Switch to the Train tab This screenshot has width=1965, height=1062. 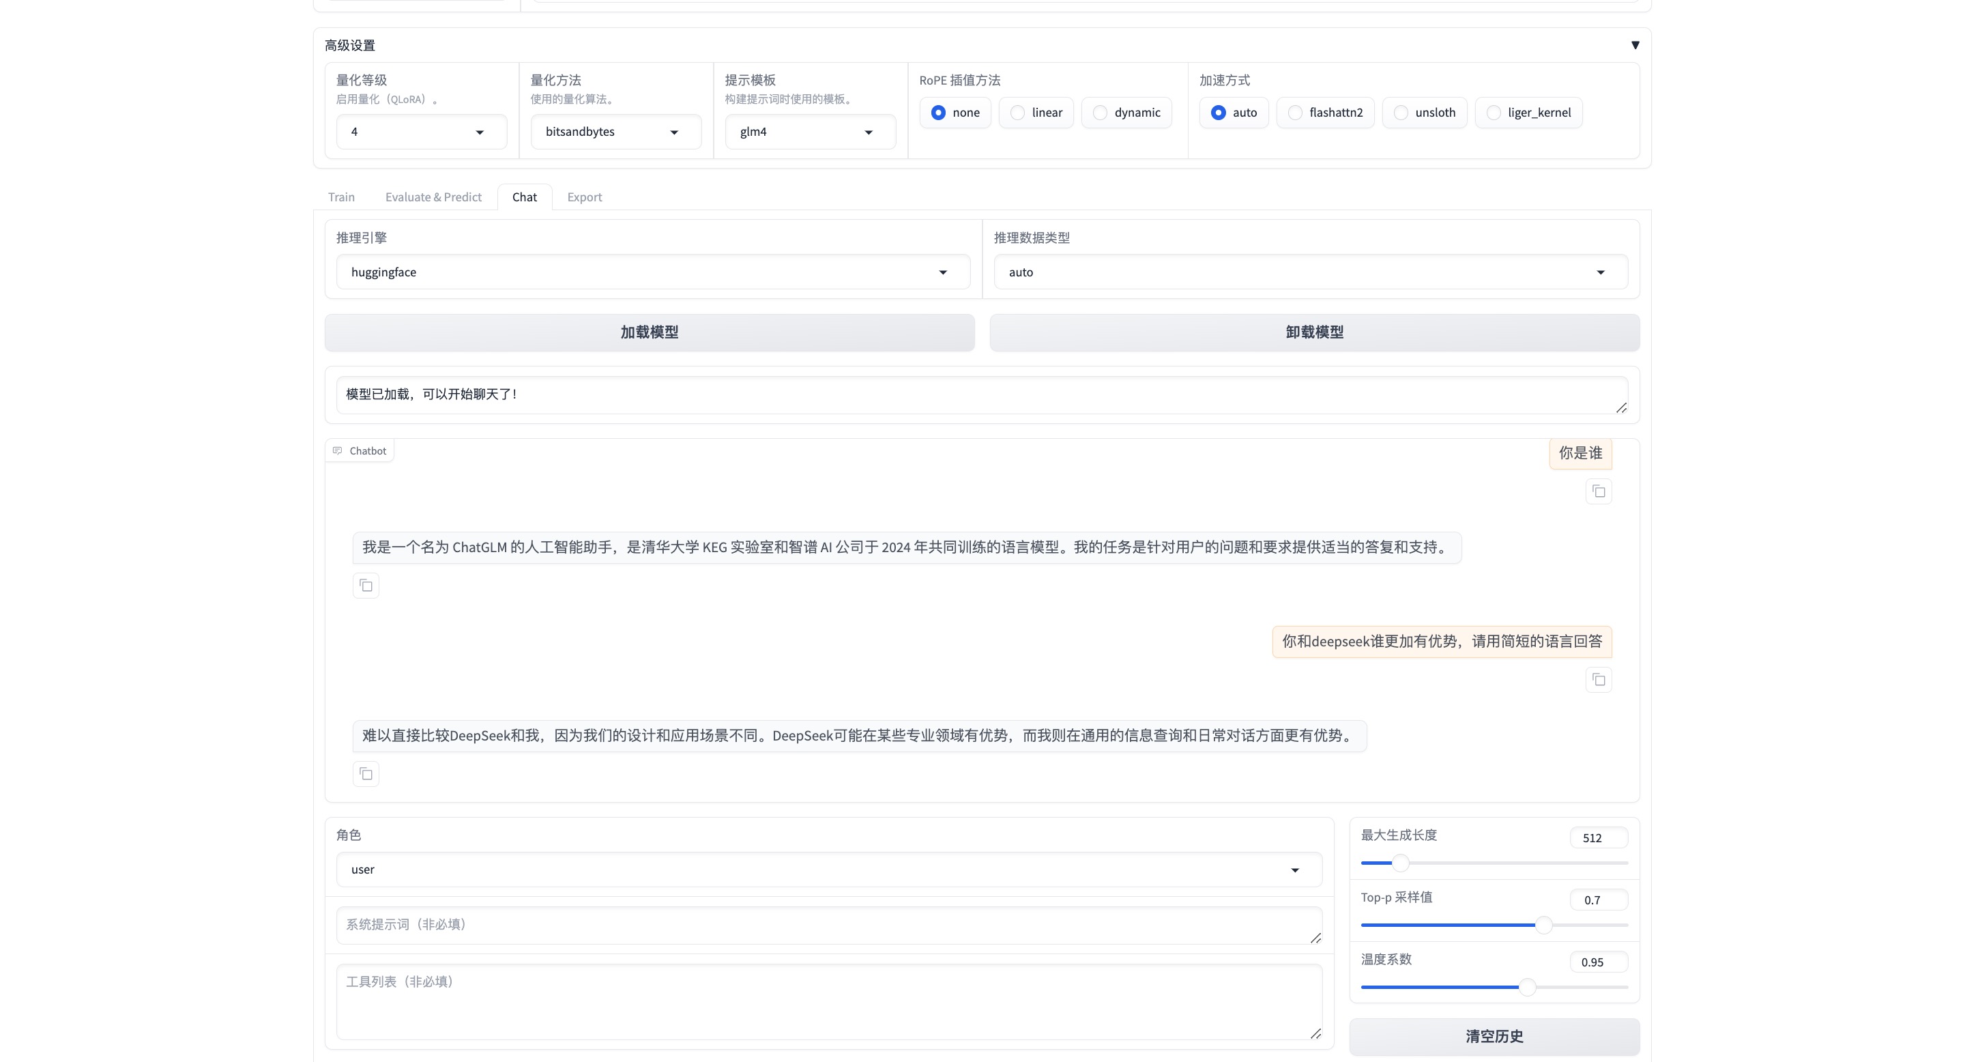click(x=341, y=197)
